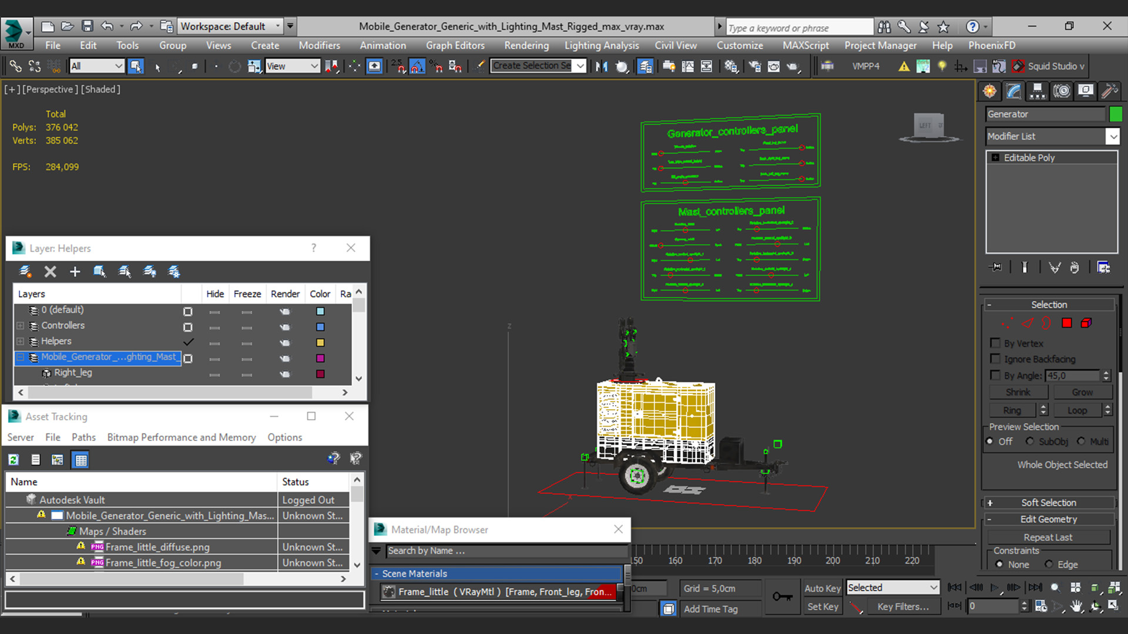Viewport: 1128px width, 634px height.
Task: Open the MAXScript menu
Action: [x=805, y=45]
